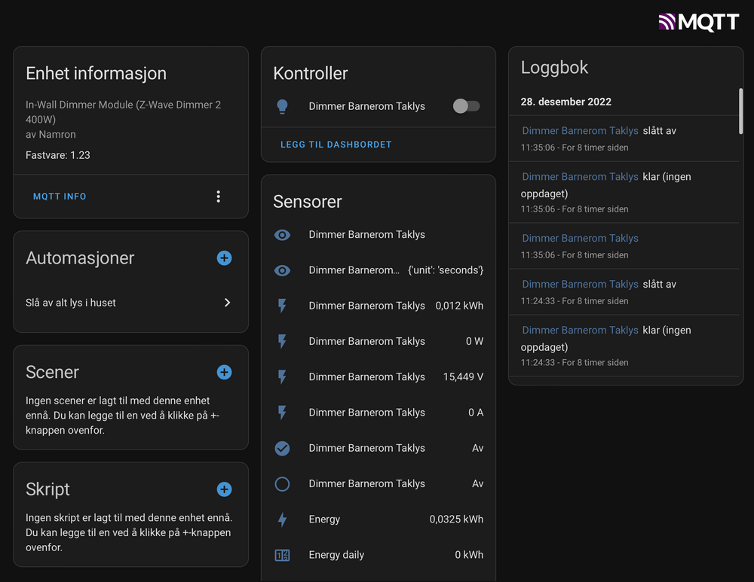Click the calendar icon next to Energy daily
This screenshot has height=582, width=754.
click(282, 555)
